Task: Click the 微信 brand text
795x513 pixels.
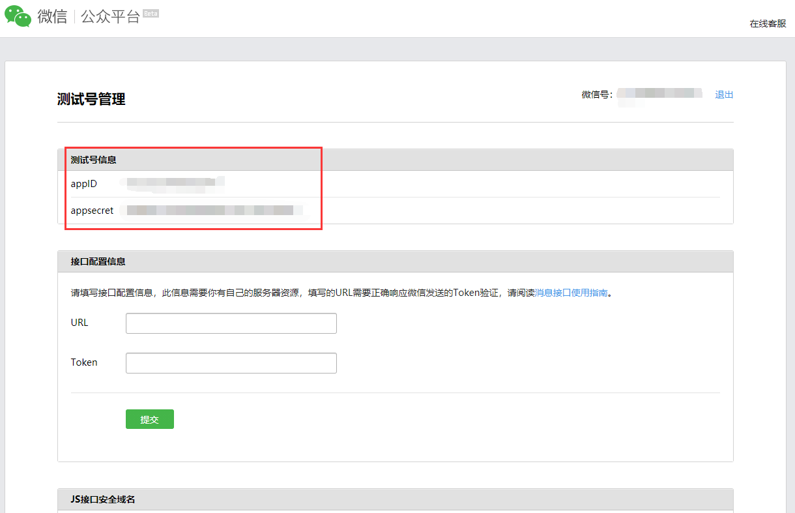Action: 52,17
